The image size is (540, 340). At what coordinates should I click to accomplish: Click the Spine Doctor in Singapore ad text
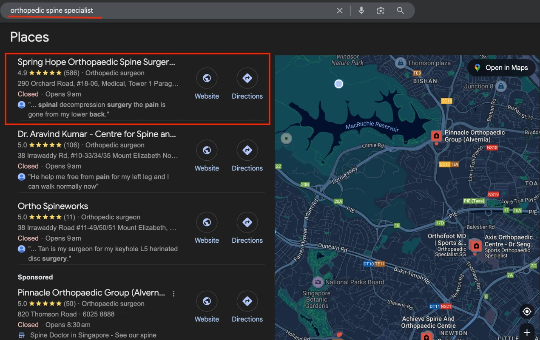coord(93,335)
